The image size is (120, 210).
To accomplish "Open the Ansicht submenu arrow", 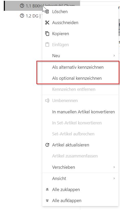I will click(x=114, y=178).
